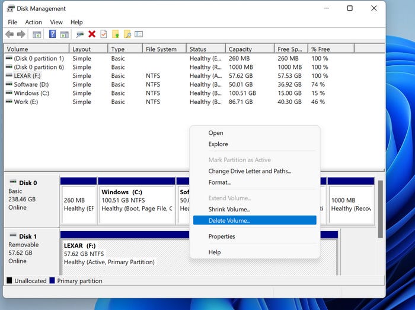
Task: Select Change Drive Letter and Paths...
Action: [x=254, y=171]
